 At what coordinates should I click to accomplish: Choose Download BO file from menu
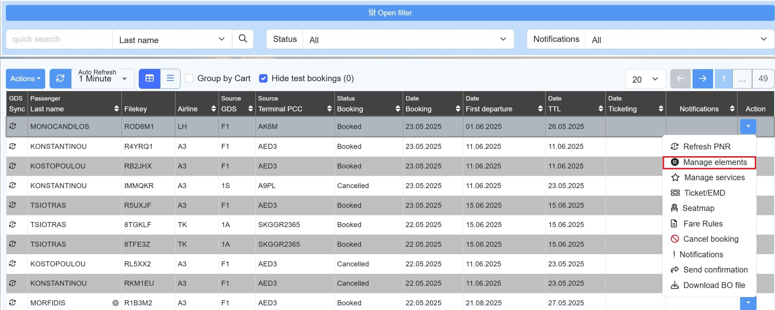pyautogui.click(x=709, y=285)
